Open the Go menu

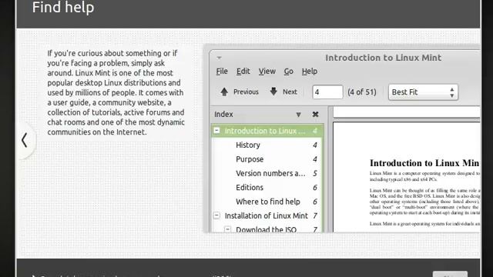[288, 72]
